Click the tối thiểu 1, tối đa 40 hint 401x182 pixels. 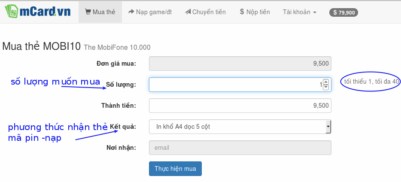372,82
